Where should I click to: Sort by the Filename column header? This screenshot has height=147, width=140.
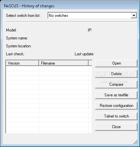click(x=64, y=63)
